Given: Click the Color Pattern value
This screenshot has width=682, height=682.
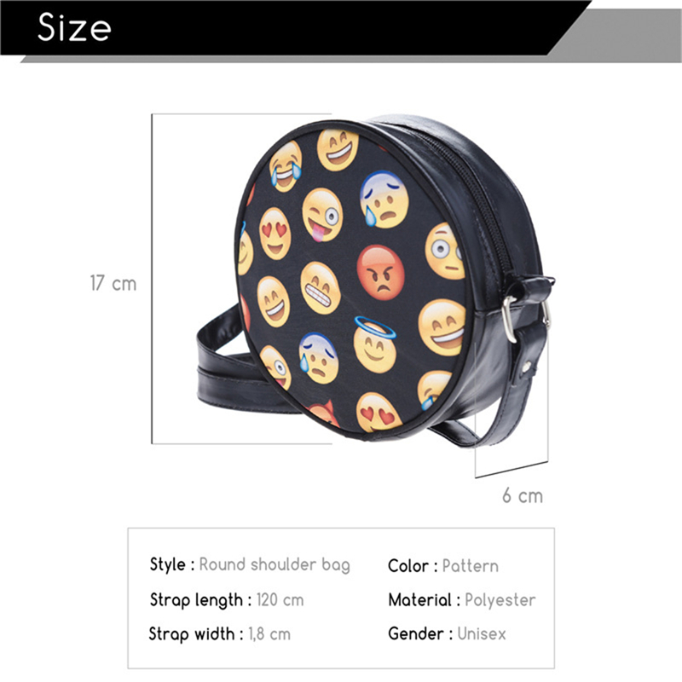Looking at the screenshot, I should (471, 566).
